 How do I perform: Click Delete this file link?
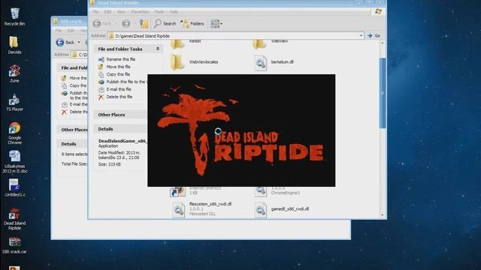(119, 97)
